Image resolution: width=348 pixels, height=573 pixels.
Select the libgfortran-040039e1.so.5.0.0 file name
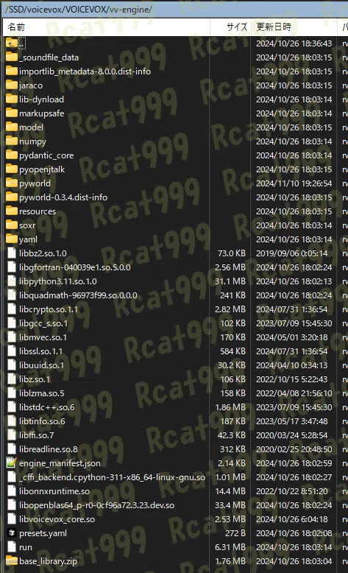(75, 267)
